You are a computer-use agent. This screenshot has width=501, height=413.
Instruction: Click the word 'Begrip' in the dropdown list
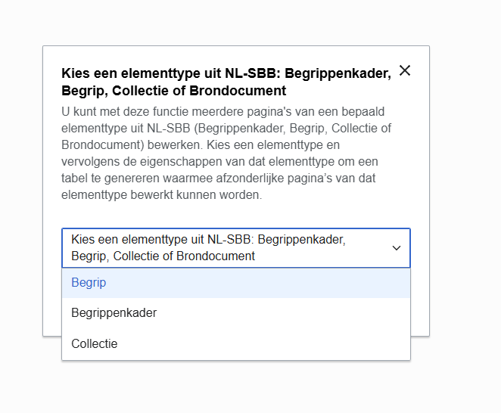tap(89, 283)
